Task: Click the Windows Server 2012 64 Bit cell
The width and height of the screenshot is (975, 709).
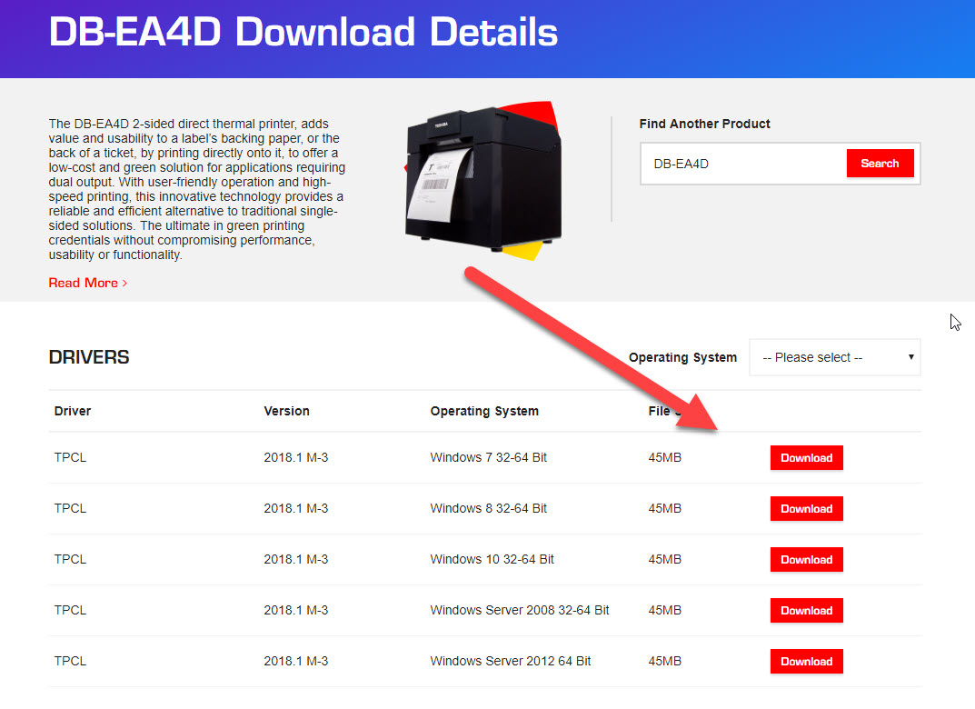Action: tap(511, 662)
